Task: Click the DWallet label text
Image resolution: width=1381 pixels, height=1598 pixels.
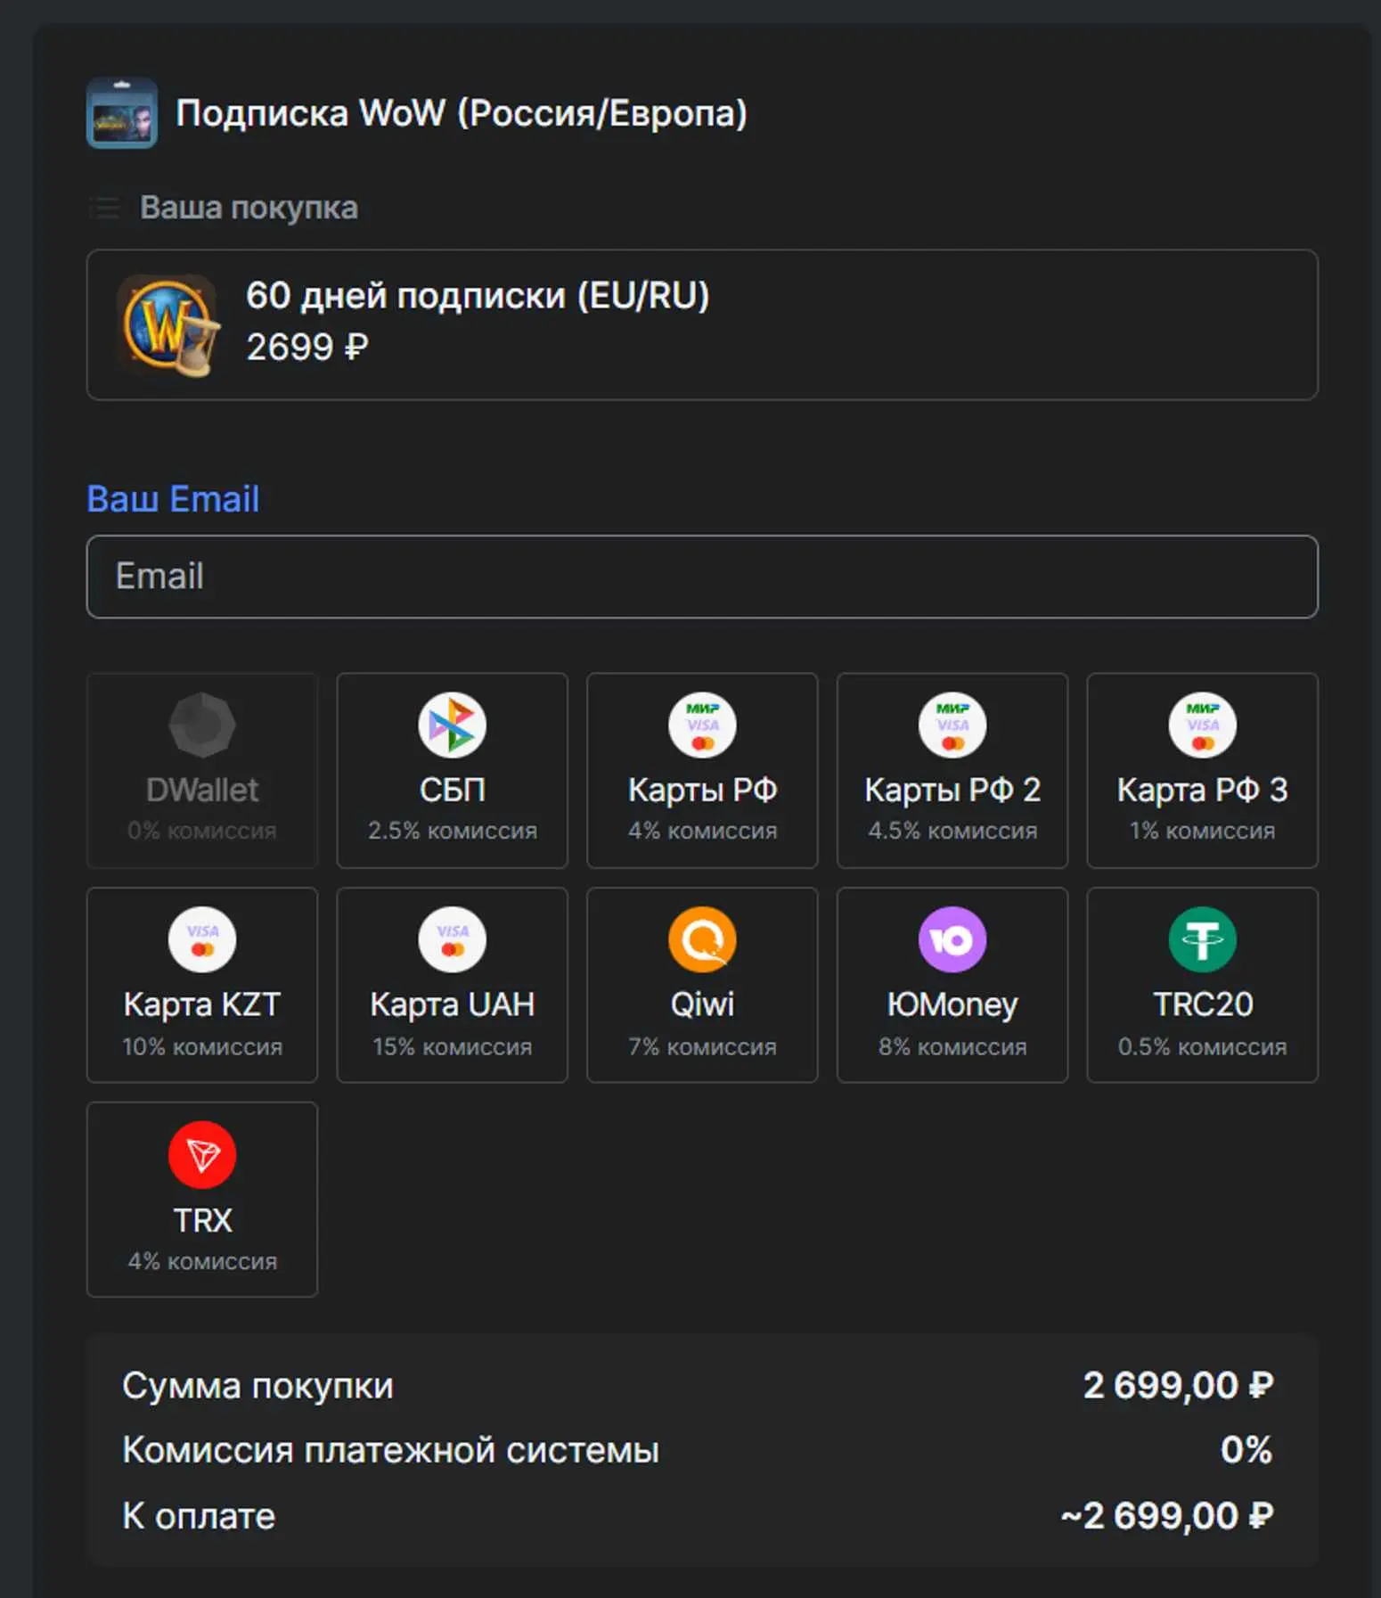Action: click(x=202, y=790)
